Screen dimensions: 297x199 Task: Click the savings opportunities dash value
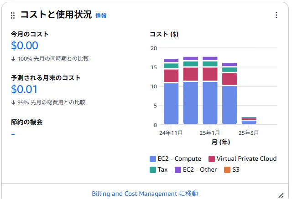[13, 134]
